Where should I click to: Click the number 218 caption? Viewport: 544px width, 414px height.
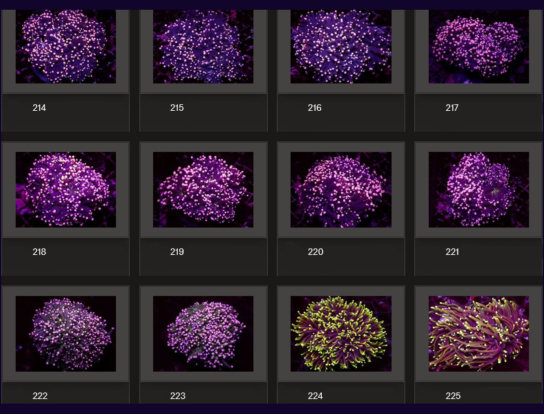(39, 252)
